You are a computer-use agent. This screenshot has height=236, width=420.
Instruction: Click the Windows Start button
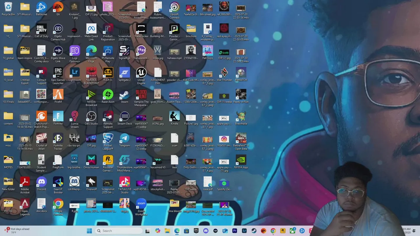tap(89, 231)
